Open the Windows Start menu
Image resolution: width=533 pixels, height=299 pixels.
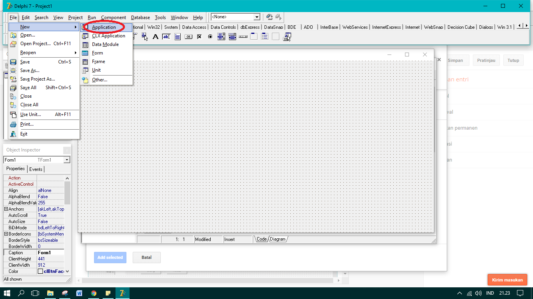[x=7, y=293]
